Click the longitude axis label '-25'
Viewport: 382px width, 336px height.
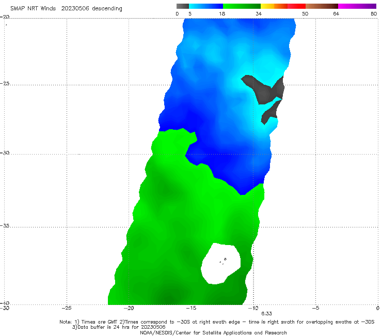67,308
